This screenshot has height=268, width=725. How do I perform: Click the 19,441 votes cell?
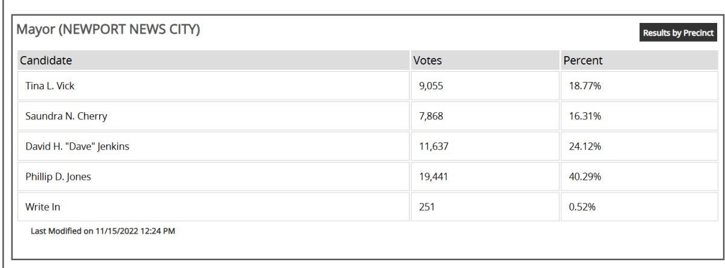[484, 177]
